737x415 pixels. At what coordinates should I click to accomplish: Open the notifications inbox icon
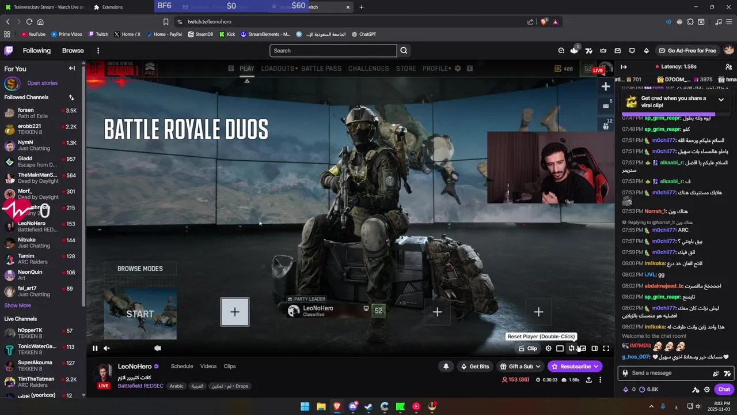tap(618, 51)
